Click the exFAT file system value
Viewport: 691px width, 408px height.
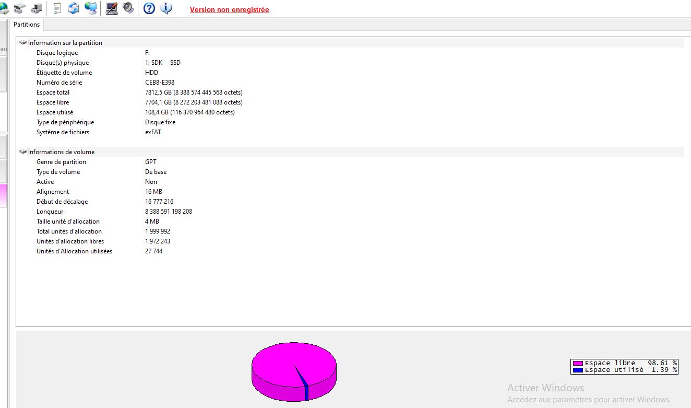coord(153,132)
